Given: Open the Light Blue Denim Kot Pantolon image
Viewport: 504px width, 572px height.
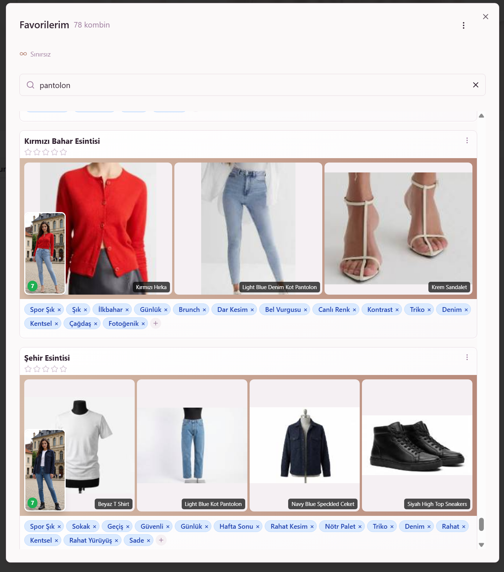Looking at the screenshot, I should pos(248,229).
